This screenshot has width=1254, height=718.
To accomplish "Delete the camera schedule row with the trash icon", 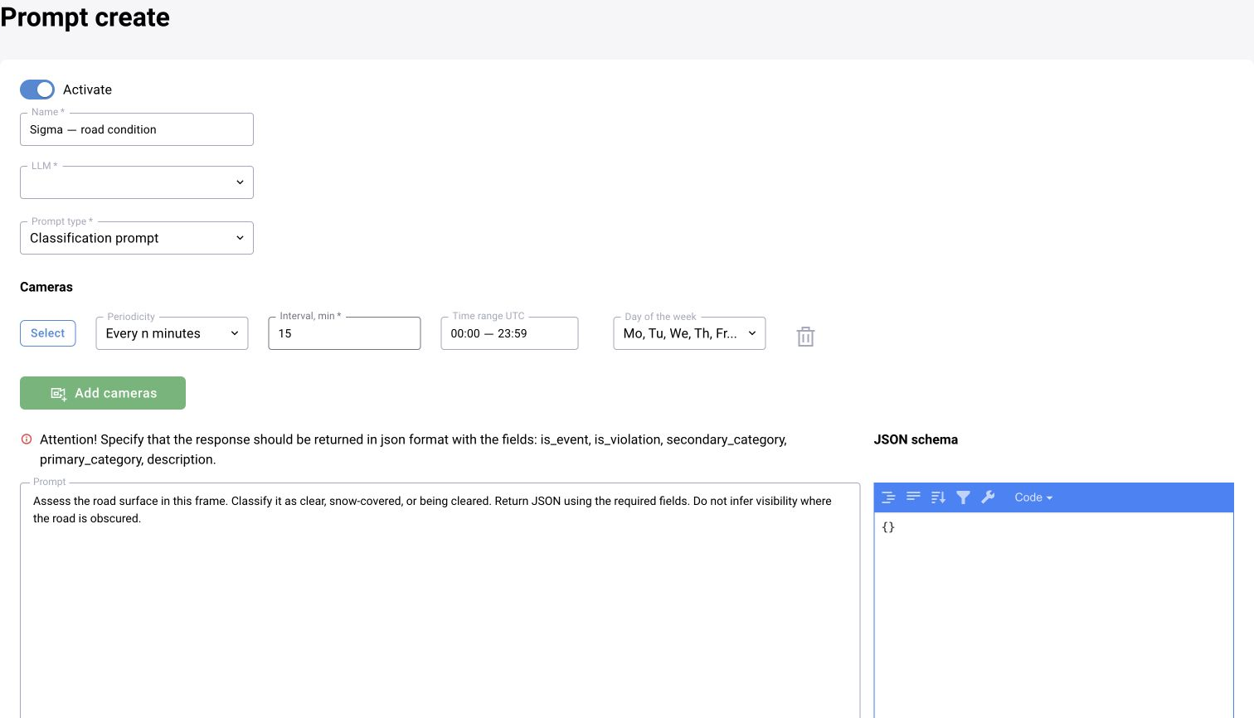I will click(x=805, y=337).
